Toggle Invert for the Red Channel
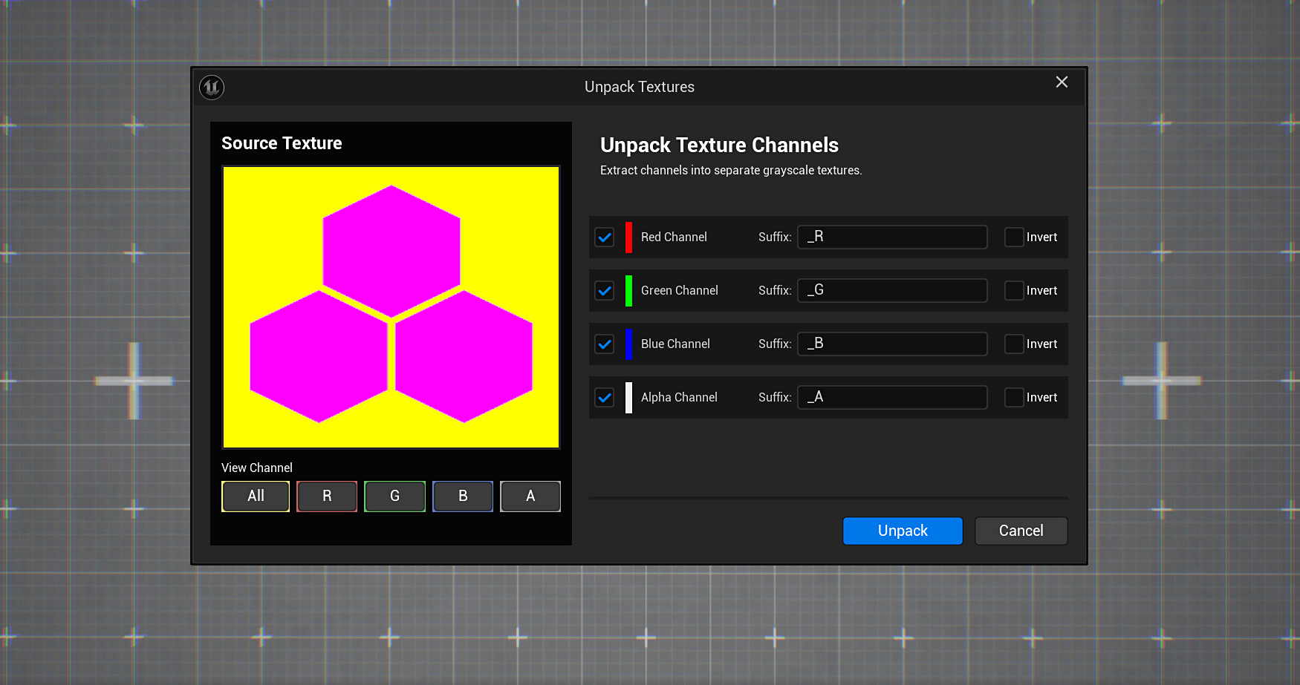Image resolution: width=1300 pixels, height=685 pixels. [x=1013, y=237]
